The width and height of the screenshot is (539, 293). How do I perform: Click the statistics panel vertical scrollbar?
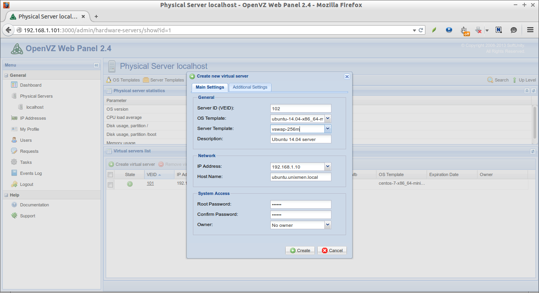(535, 122)
